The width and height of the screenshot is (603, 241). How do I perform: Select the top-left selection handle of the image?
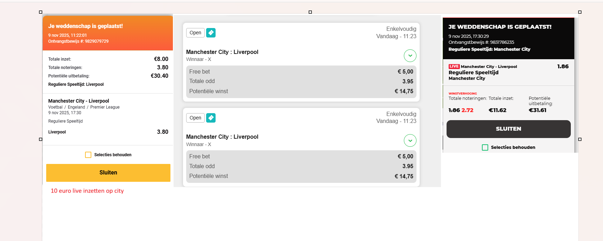point(41,12)
